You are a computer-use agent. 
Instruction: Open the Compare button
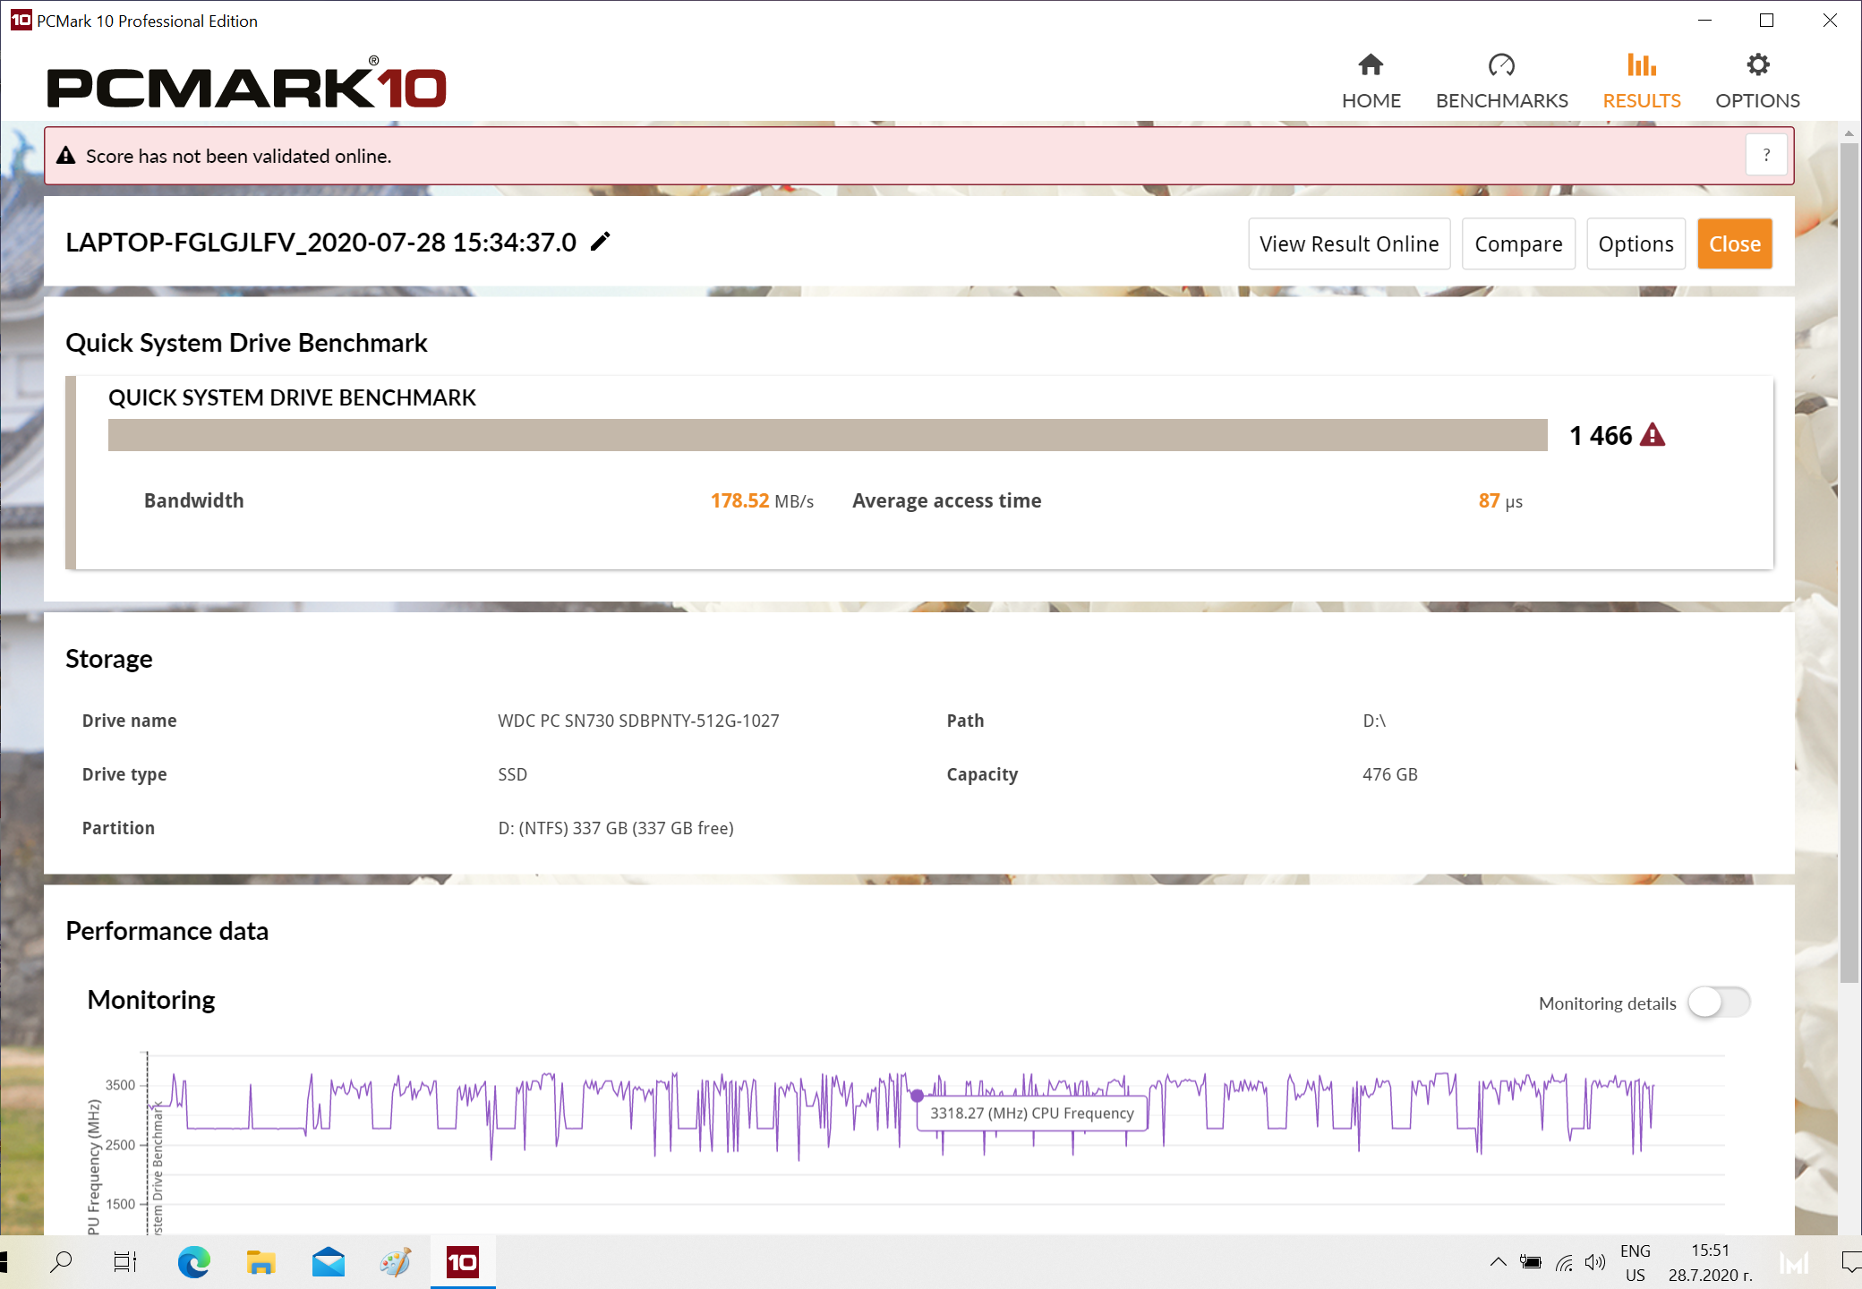coord(1518,243)
